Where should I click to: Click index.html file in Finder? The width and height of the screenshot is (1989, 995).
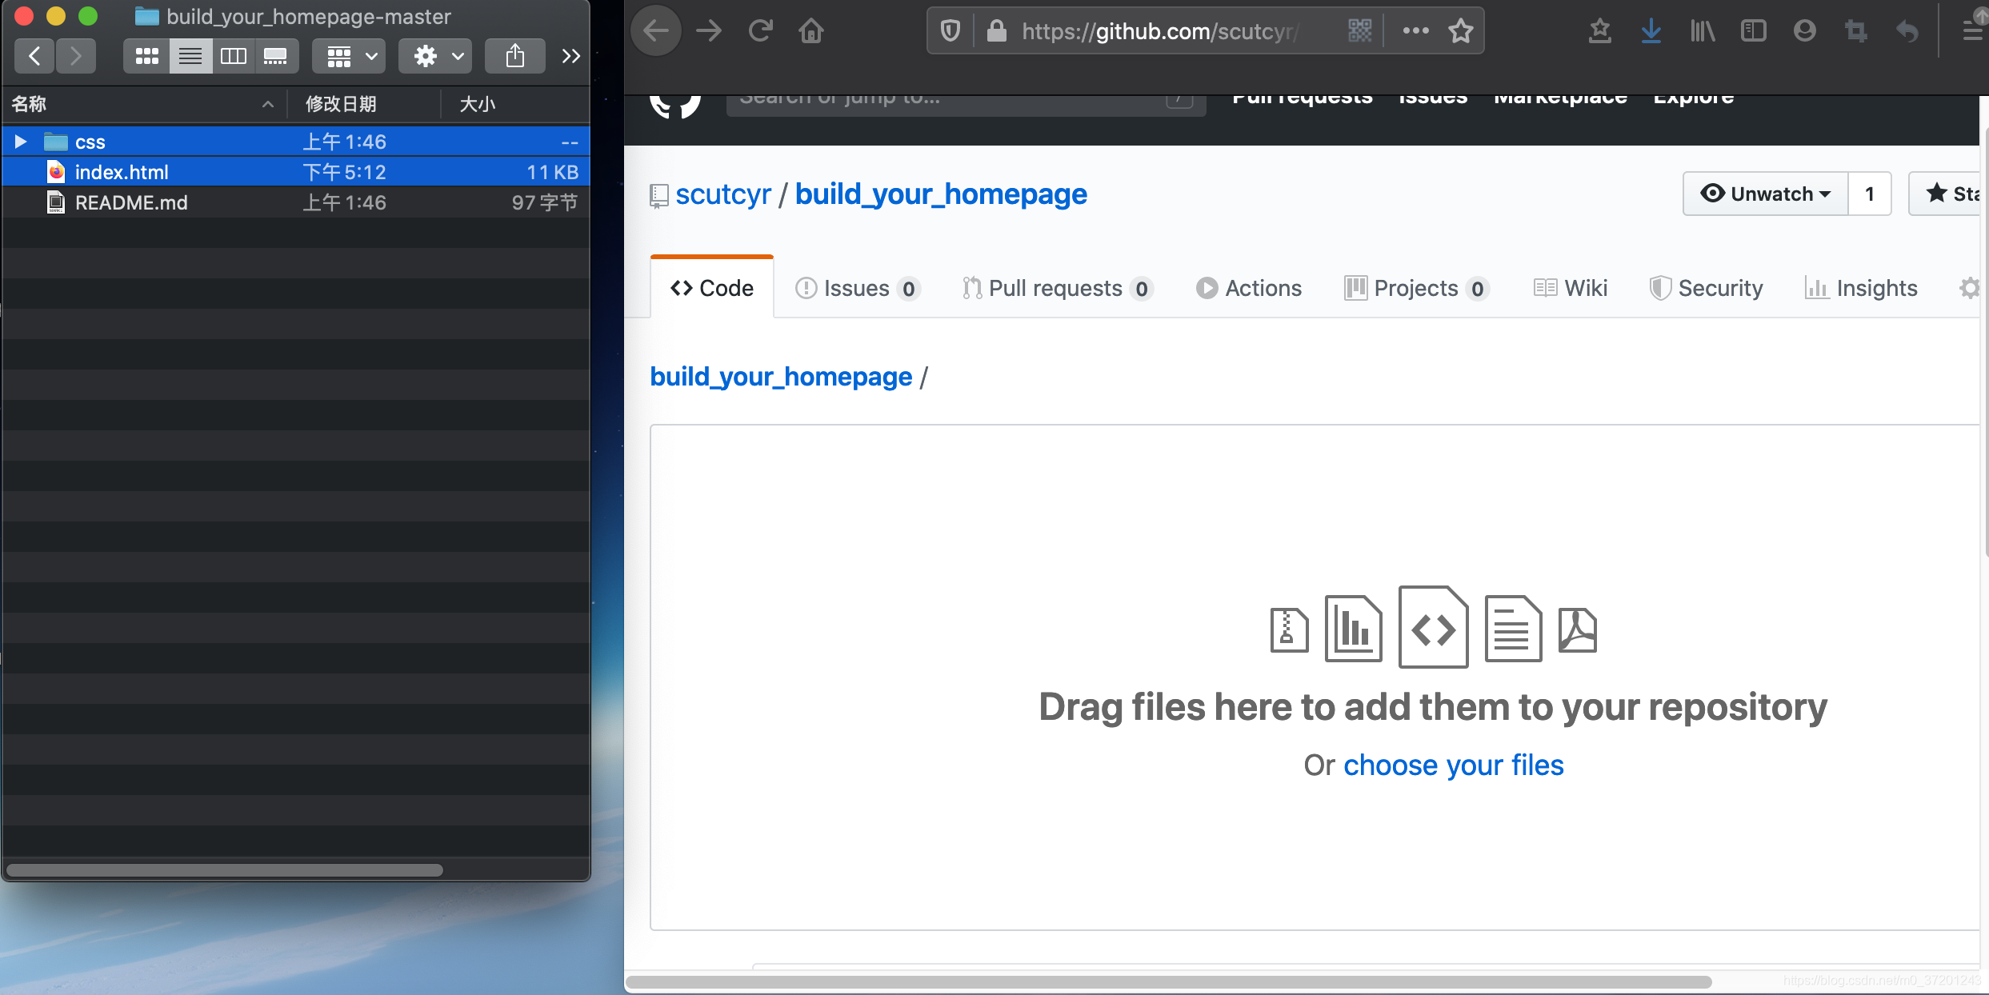point(122,171)
